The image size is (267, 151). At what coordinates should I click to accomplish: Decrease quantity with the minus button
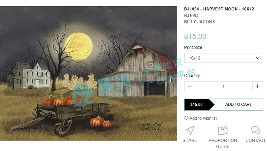click(190, 86)
